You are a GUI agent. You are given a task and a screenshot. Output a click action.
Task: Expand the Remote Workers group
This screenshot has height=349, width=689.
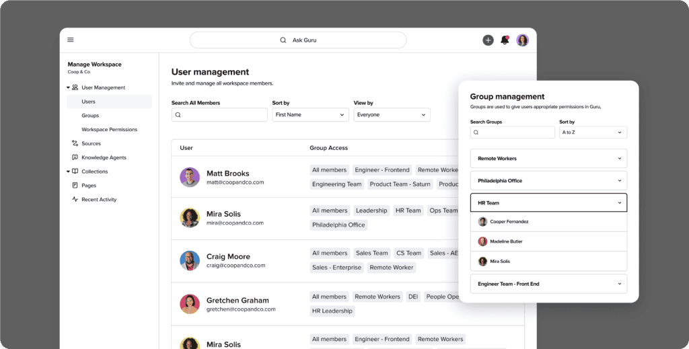(549, 159)
